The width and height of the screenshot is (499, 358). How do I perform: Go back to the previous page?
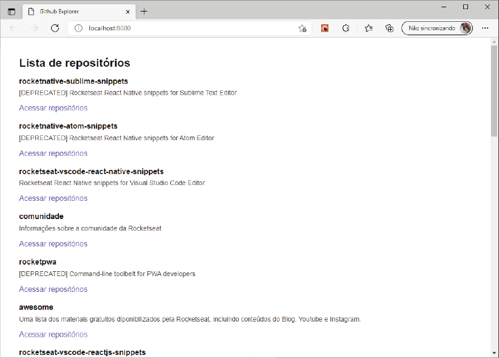click(13, 29)
